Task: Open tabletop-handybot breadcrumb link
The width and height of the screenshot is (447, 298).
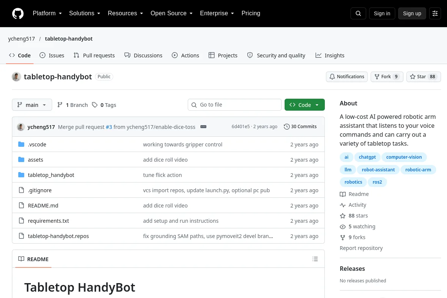Action: (x=69, y=39)
